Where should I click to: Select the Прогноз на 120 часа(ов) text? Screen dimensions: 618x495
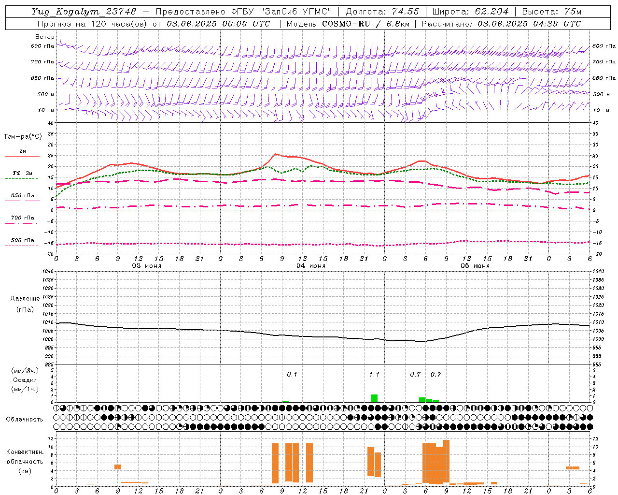coord(93,24)
